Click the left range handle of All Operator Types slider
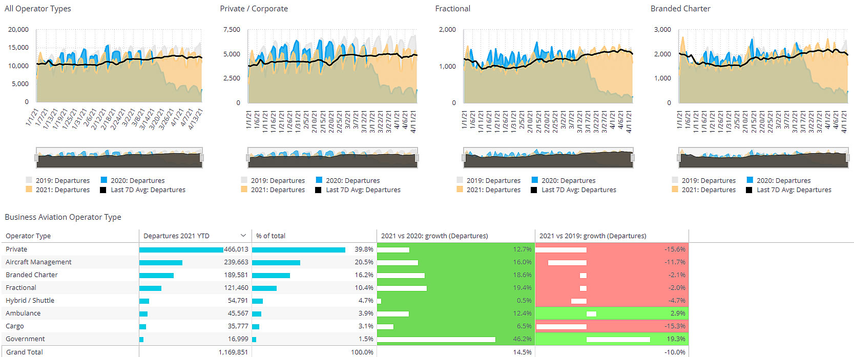Screen dimensions: 854x357 tap(36, 158)
